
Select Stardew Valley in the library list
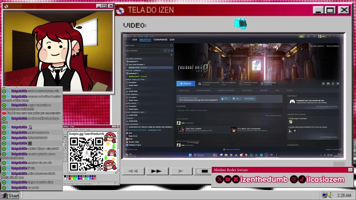[134, 142]
